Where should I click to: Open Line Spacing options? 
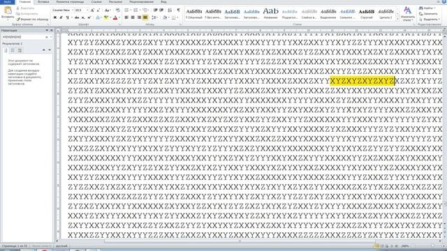154,17
